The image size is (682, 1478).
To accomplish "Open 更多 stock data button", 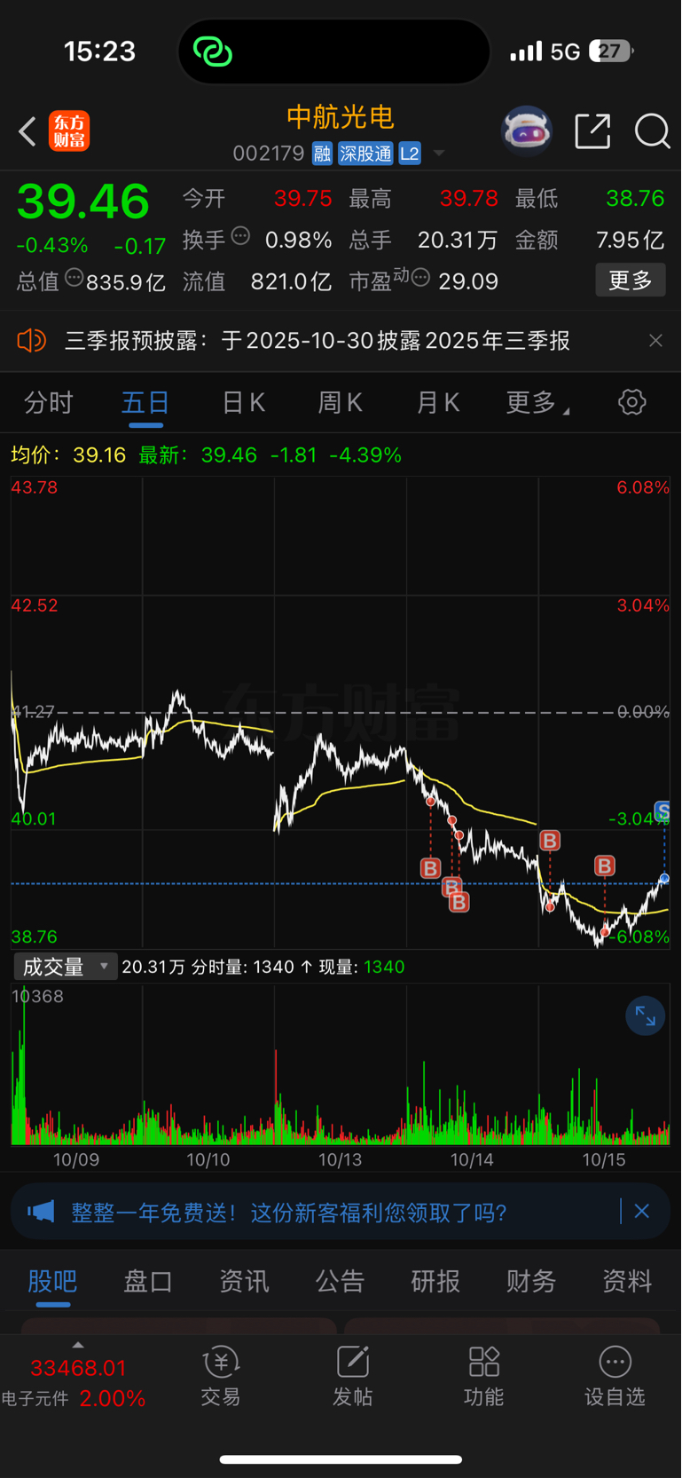I will [631, 281].
